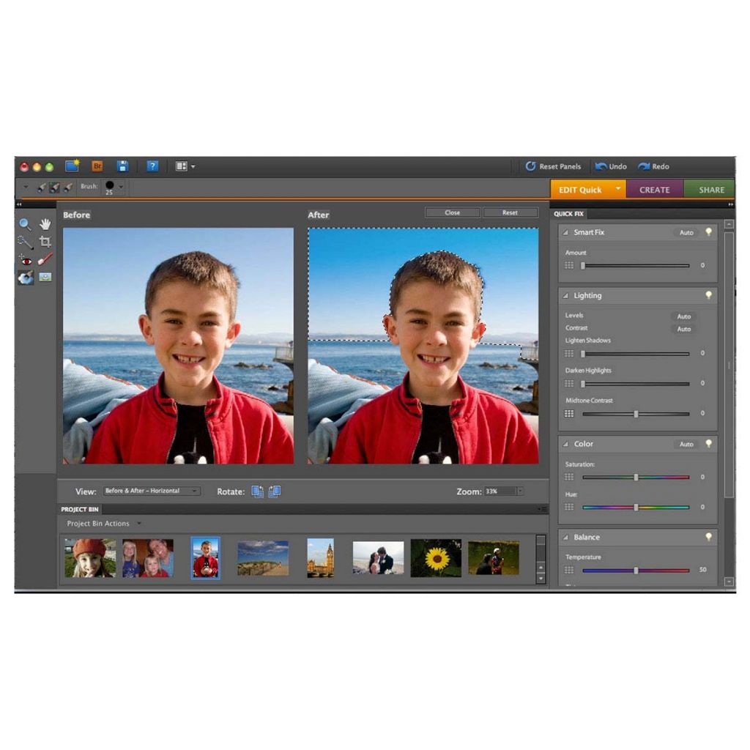Viewport: 750px width, 750px height.
Task: Select the Hand tool
Action: click(x=45, y=224)
